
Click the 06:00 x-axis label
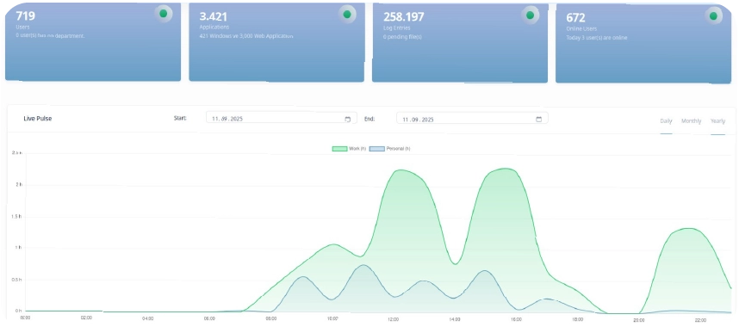coord(209,319)
